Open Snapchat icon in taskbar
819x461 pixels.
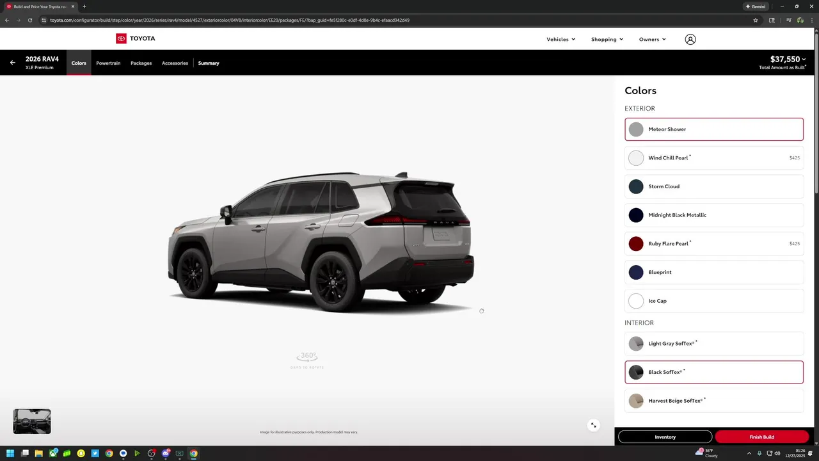(x=81, y=453)
